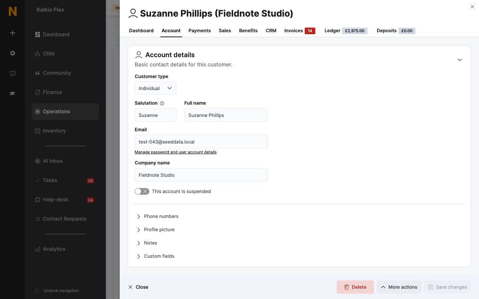Switch to the Sales tab
The image size is (479, 299).
click(225, 31)
